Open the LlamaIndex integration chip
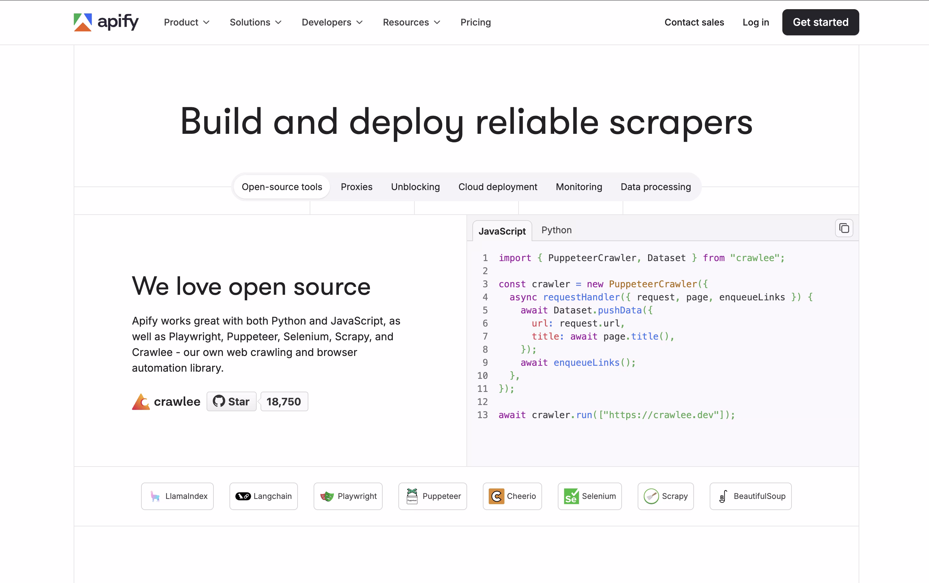The image size is (929, 583). [x=177, y=496]
